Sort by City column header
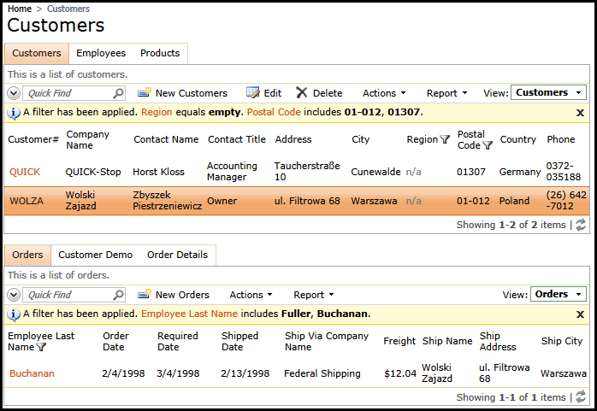 (x=361, y=139)
